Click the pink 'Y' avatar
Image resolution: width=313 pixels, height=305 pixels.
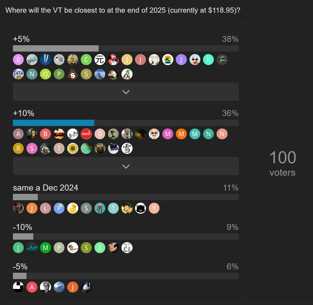(154, 208)
